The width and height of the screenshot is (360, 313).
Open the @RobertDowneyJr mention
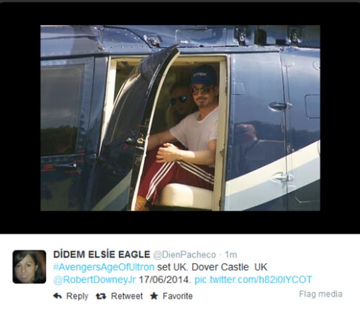[95, 280]
